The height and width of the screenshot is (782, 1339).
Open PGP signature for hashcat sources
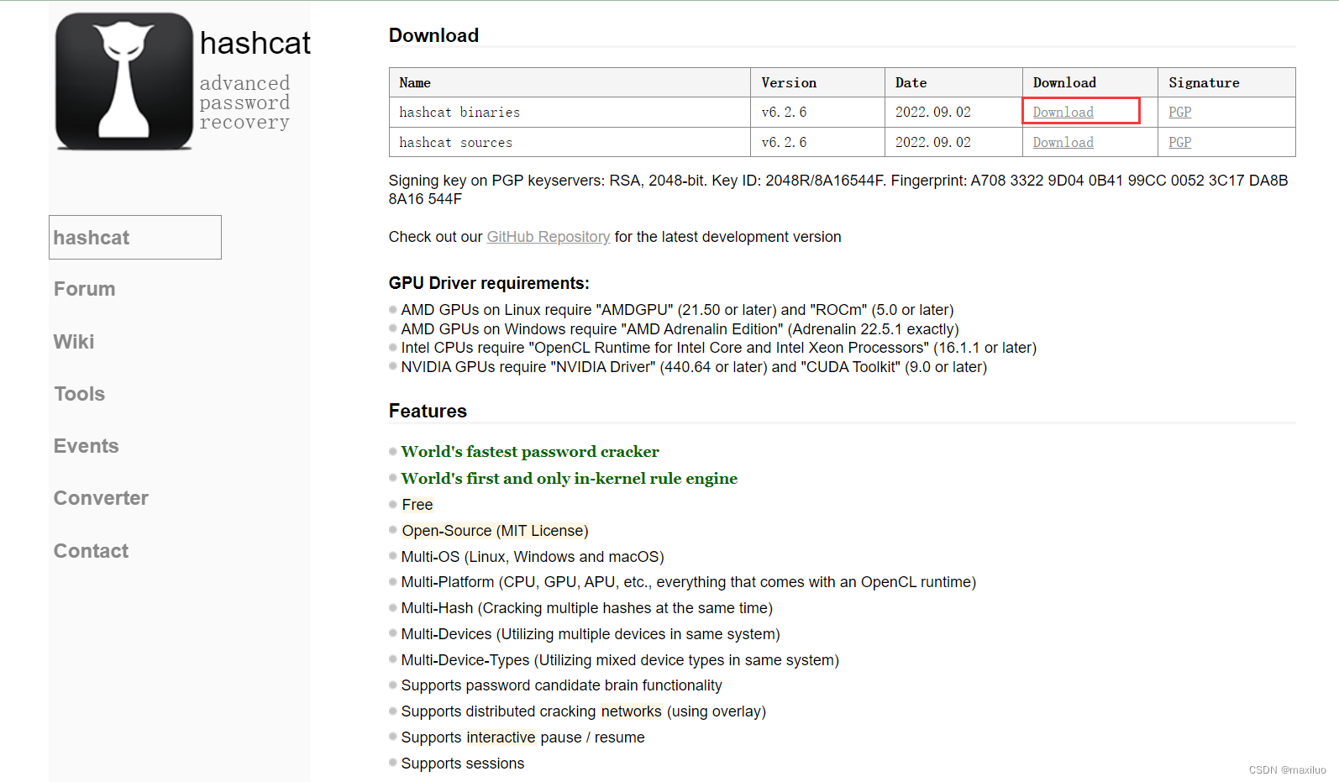[x=1179, y=142]
